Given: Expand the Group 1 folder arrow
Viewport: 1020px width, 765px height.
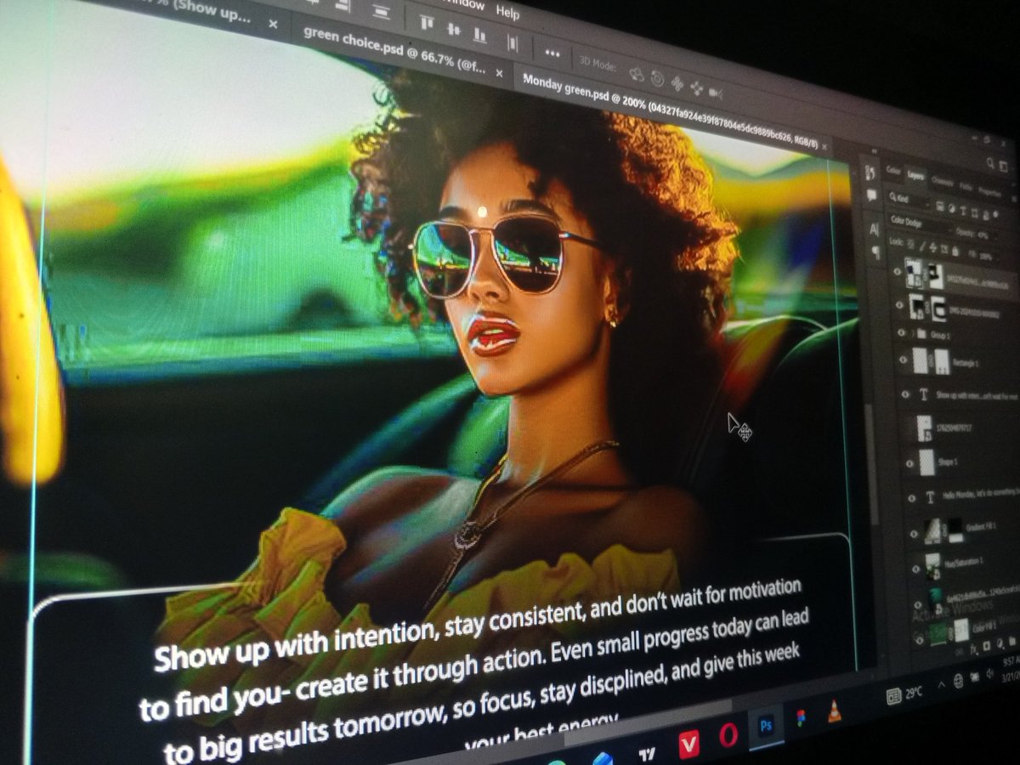Looking at the screenshot, I should 913,333.
